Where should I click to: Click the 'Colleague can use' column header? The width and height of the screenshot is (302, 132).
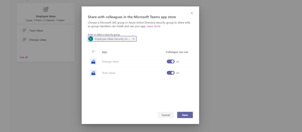(x=177, y=52)
